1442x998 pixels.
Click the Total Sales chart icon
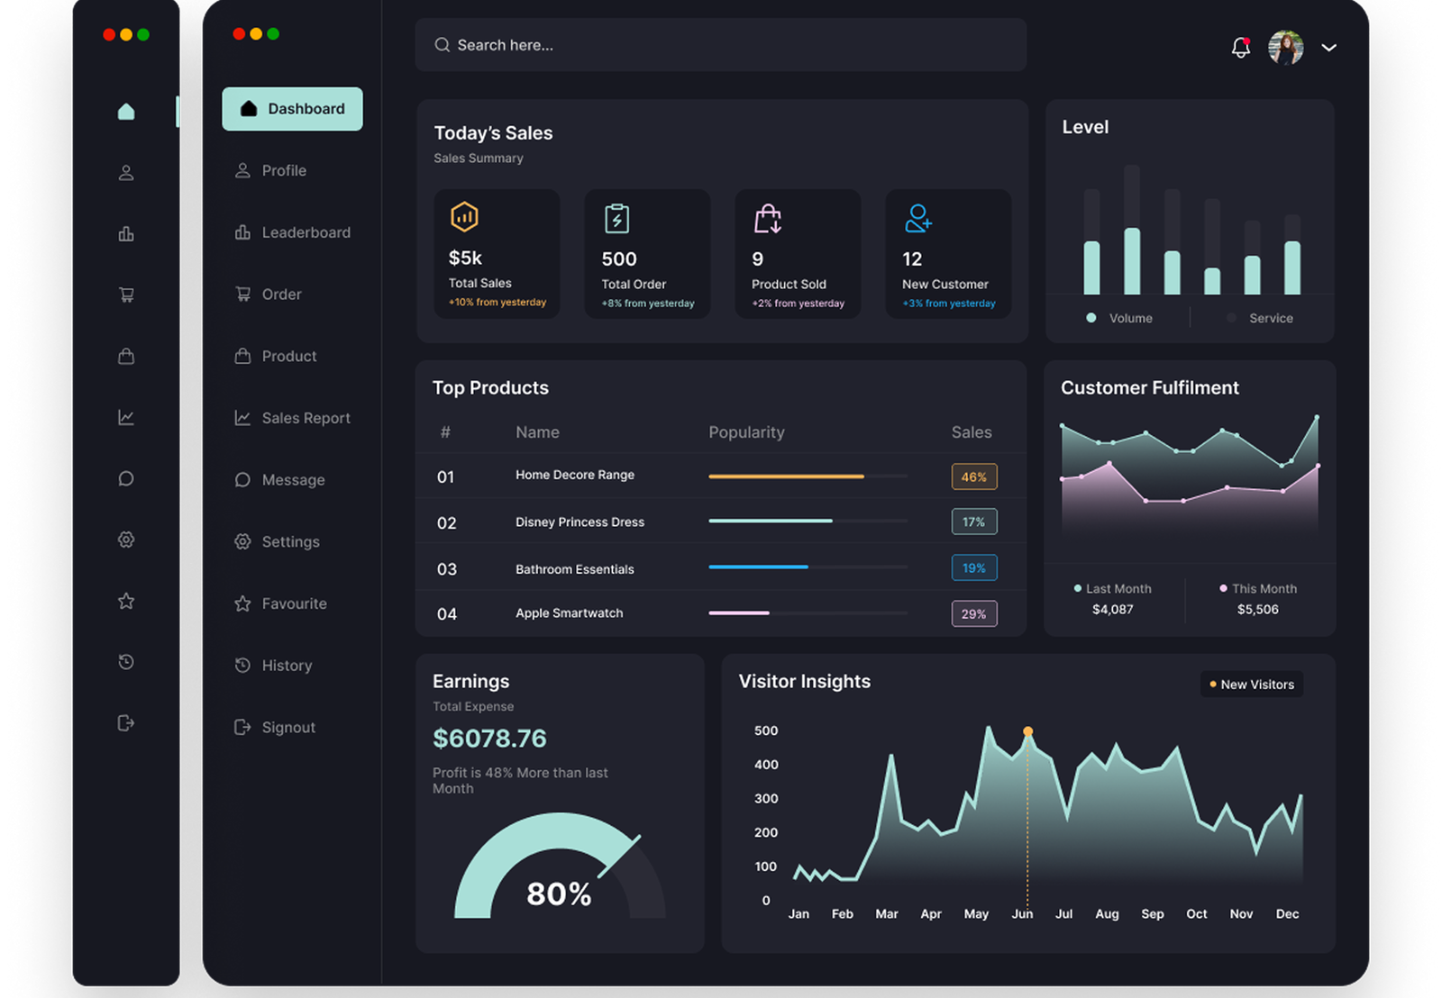coord(464,217)
